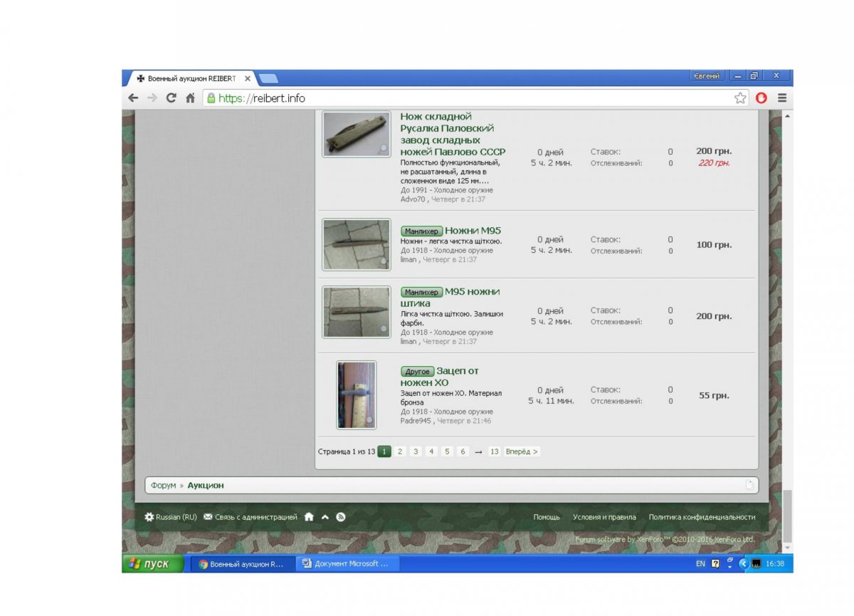Click the folding knife thumbnail image
The width and height of the screenshot is (854, 616).
pyautogui.click(x=356, y=134)
